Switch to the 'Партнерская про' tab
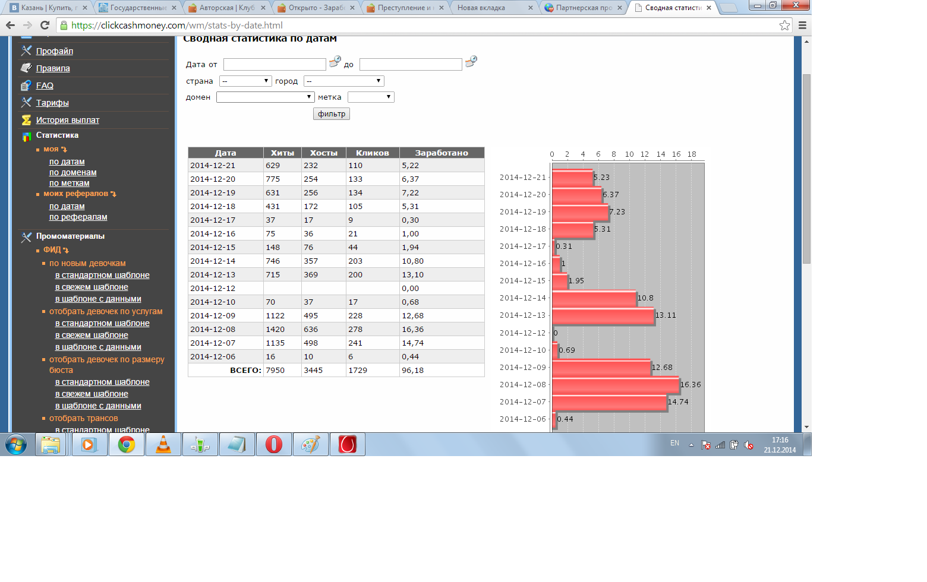 584,8
